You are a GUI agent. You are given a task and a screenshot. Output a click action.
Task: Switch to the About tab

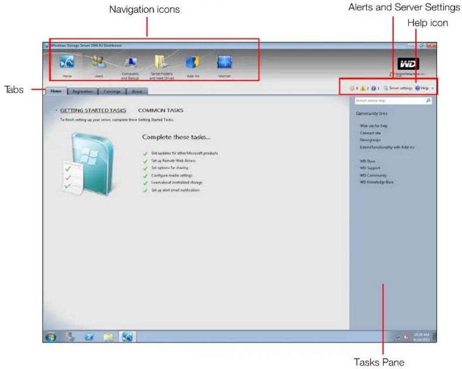[137, 91]
